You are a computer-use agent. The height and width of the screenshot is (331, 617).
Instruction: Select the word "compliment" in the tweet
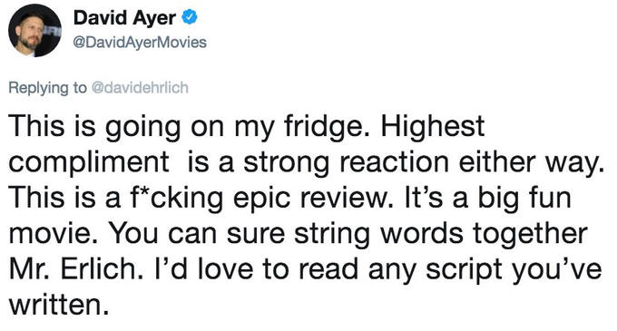[x=89, y=162]
